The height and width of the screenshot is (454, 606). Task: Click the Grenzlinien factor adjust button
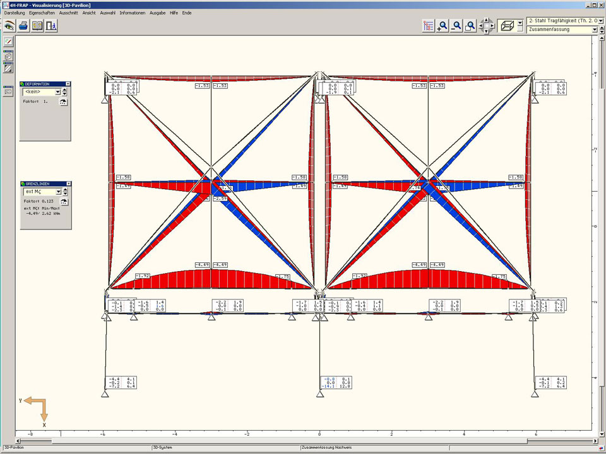63,201
